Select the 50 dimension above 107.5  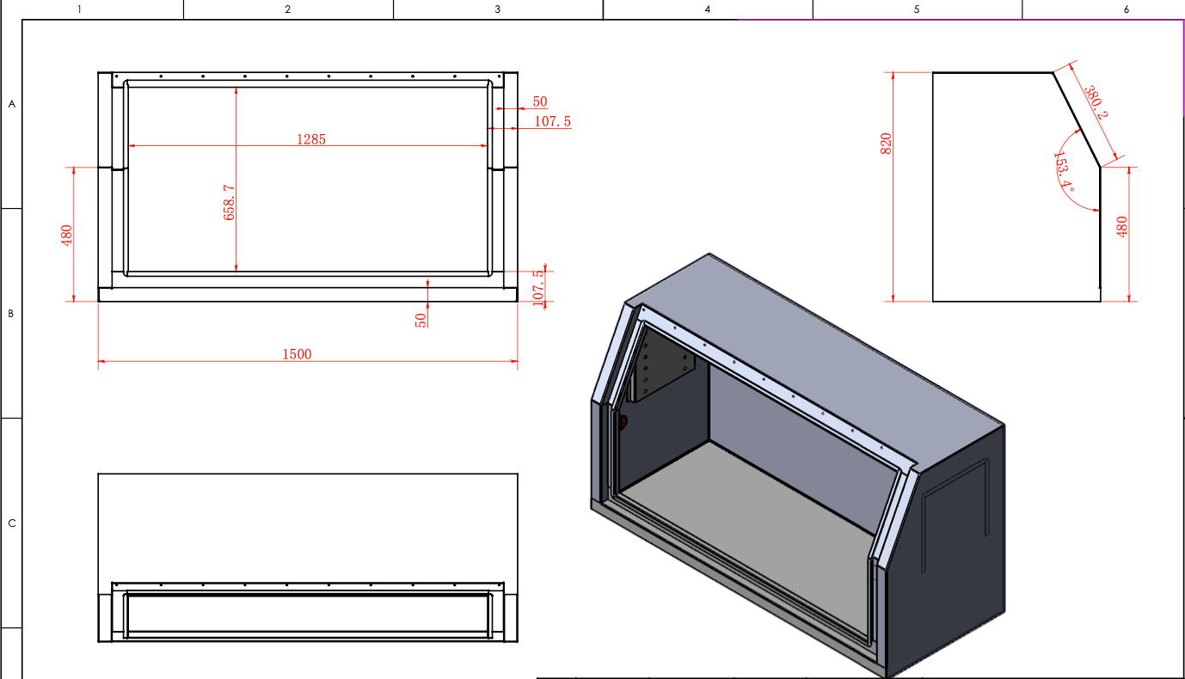(x=539, y=101)
